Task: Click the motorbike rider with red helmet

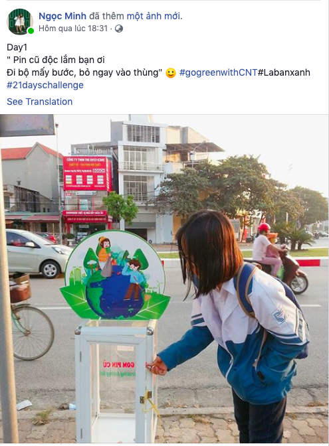Action: (269, 249)
